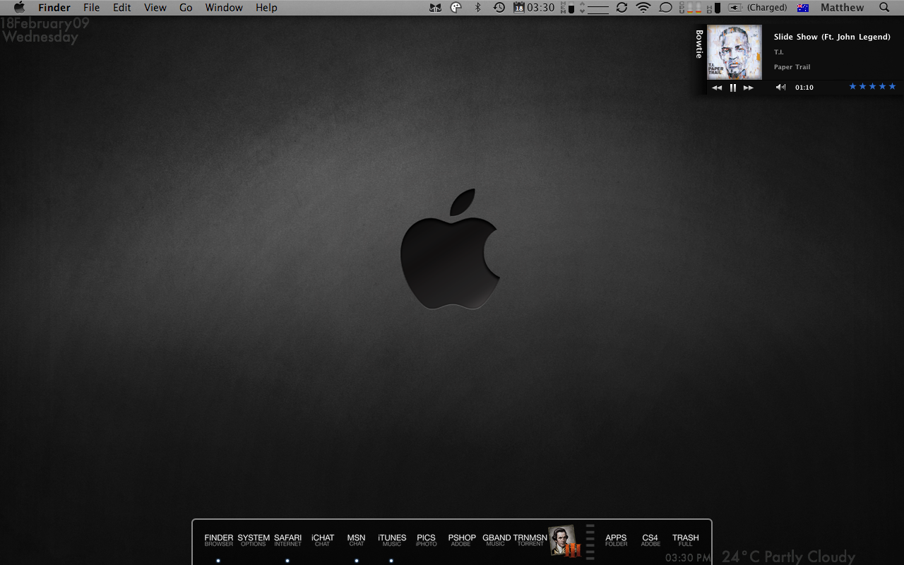
Task: Open the battery Charged status menu
Action: pyautogui.click(x=757, y=8)
